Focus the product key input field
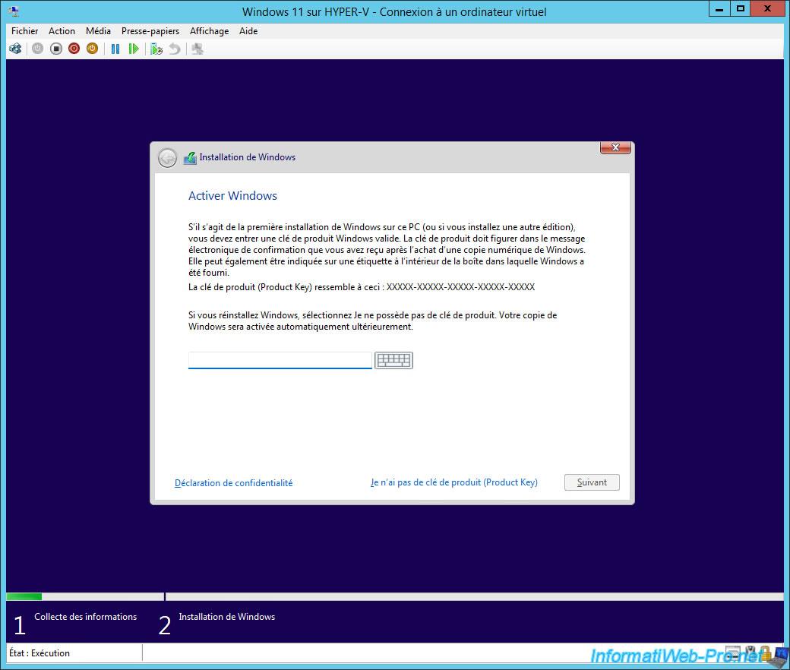The height and width of the screenshot is (670, 790). tap(280, 360)
